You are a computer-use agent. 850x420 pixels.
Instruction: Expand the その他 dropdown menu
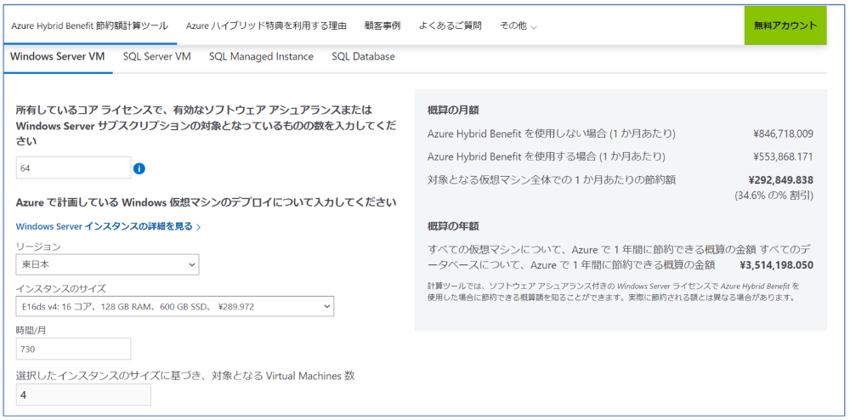518,26
